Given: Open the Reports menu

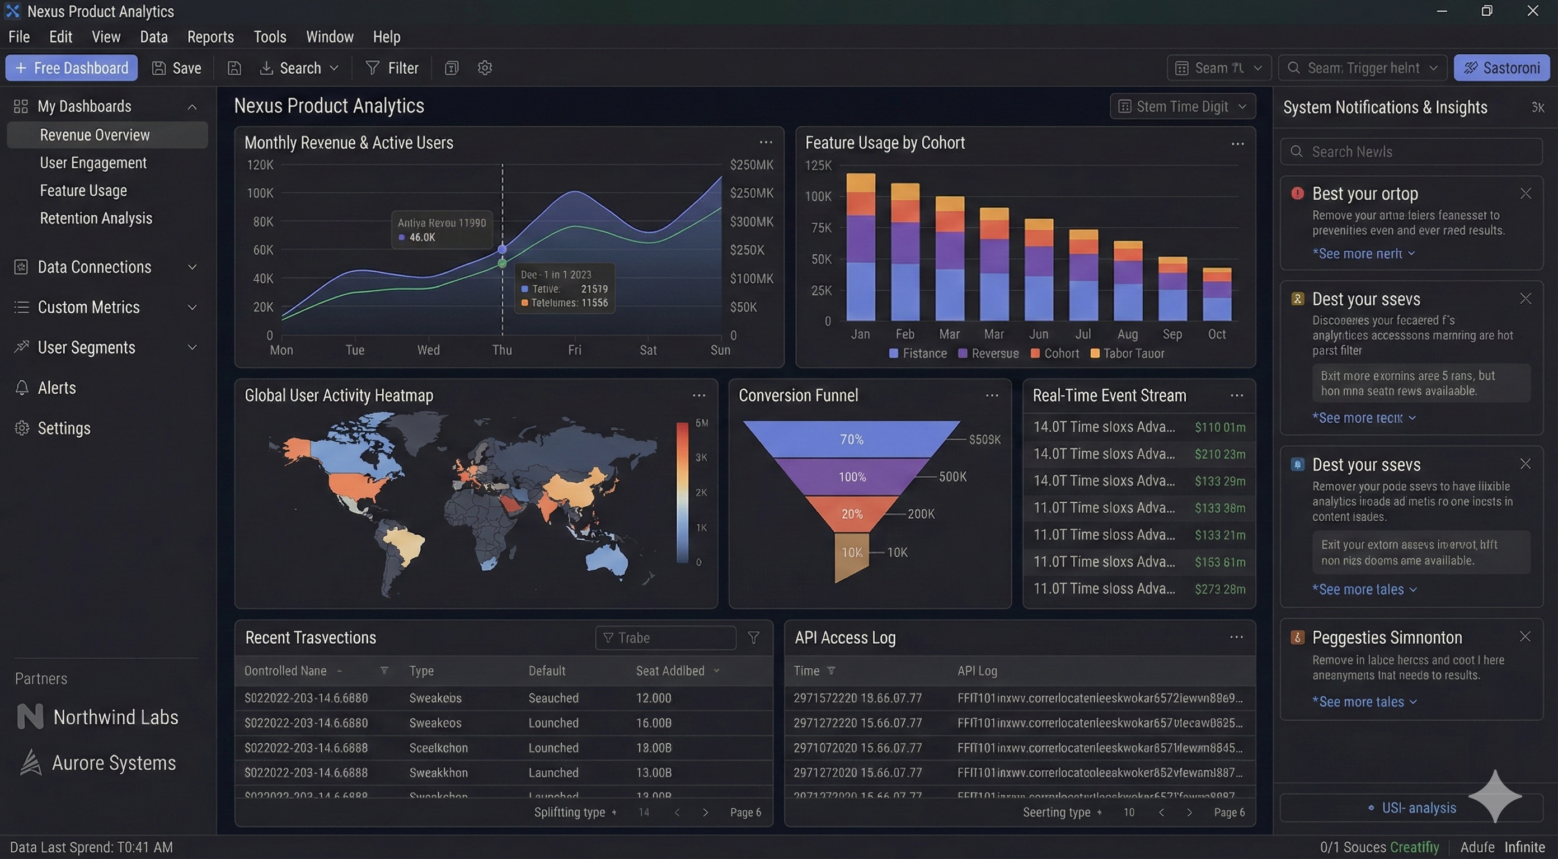Looking at the screenshot, I should (210, 36).
